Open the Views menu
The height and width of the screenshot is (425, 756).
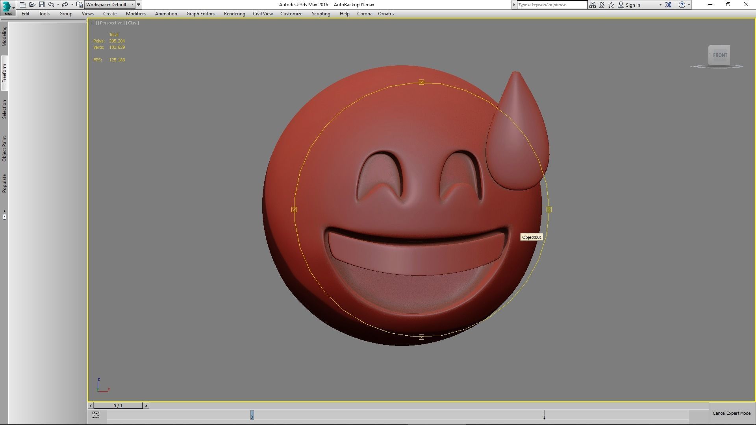point(87,13)
